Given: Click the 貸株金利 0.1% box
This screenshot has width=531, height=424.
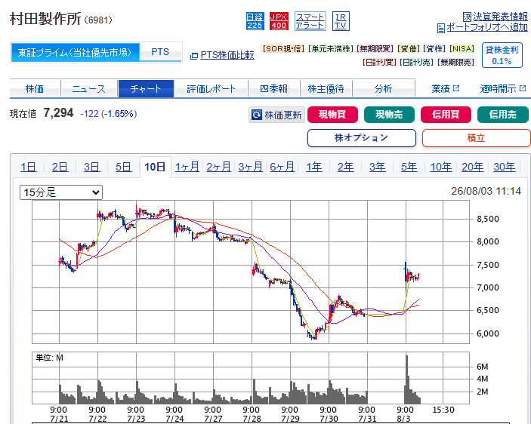Looking at the screenshot, I should [x=502, y=55].
